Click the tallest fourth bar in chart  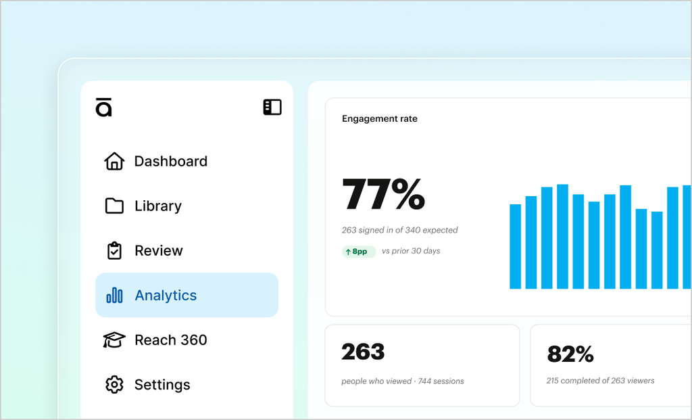(562, 237)
